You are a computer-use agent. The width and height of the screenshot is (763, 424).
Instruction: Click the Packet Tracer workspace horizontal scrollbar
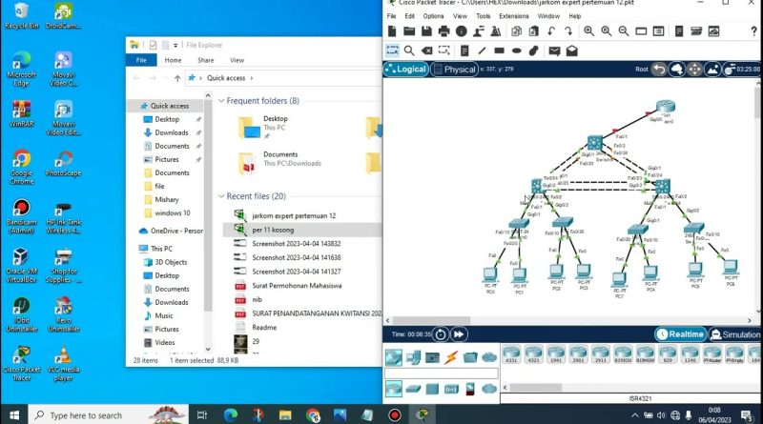pos(432,320)
